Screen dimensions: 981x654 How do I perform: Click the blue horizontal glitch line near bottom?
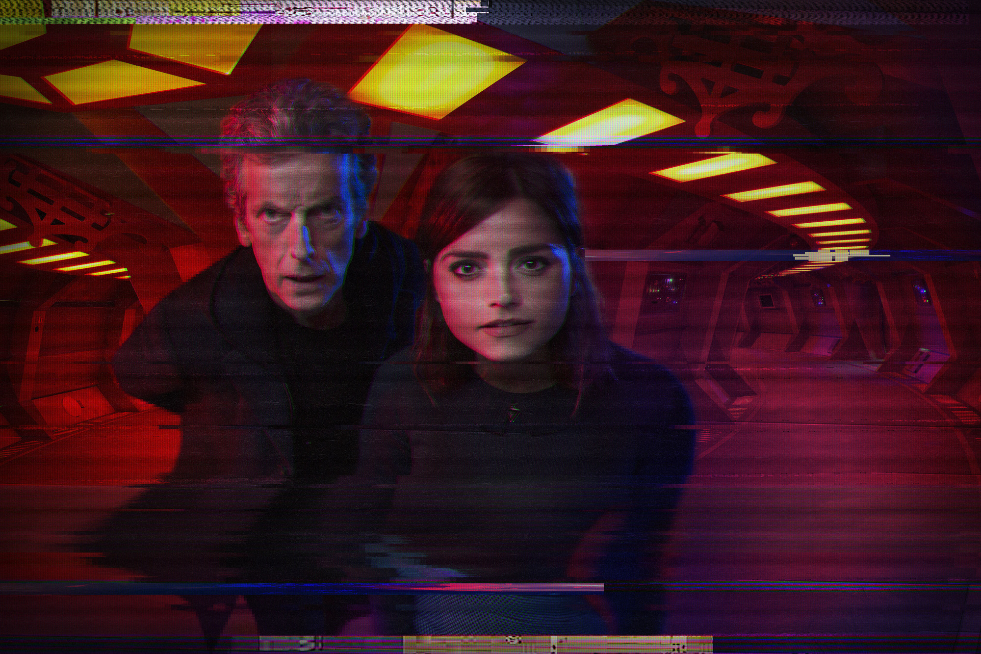point(294,586)
